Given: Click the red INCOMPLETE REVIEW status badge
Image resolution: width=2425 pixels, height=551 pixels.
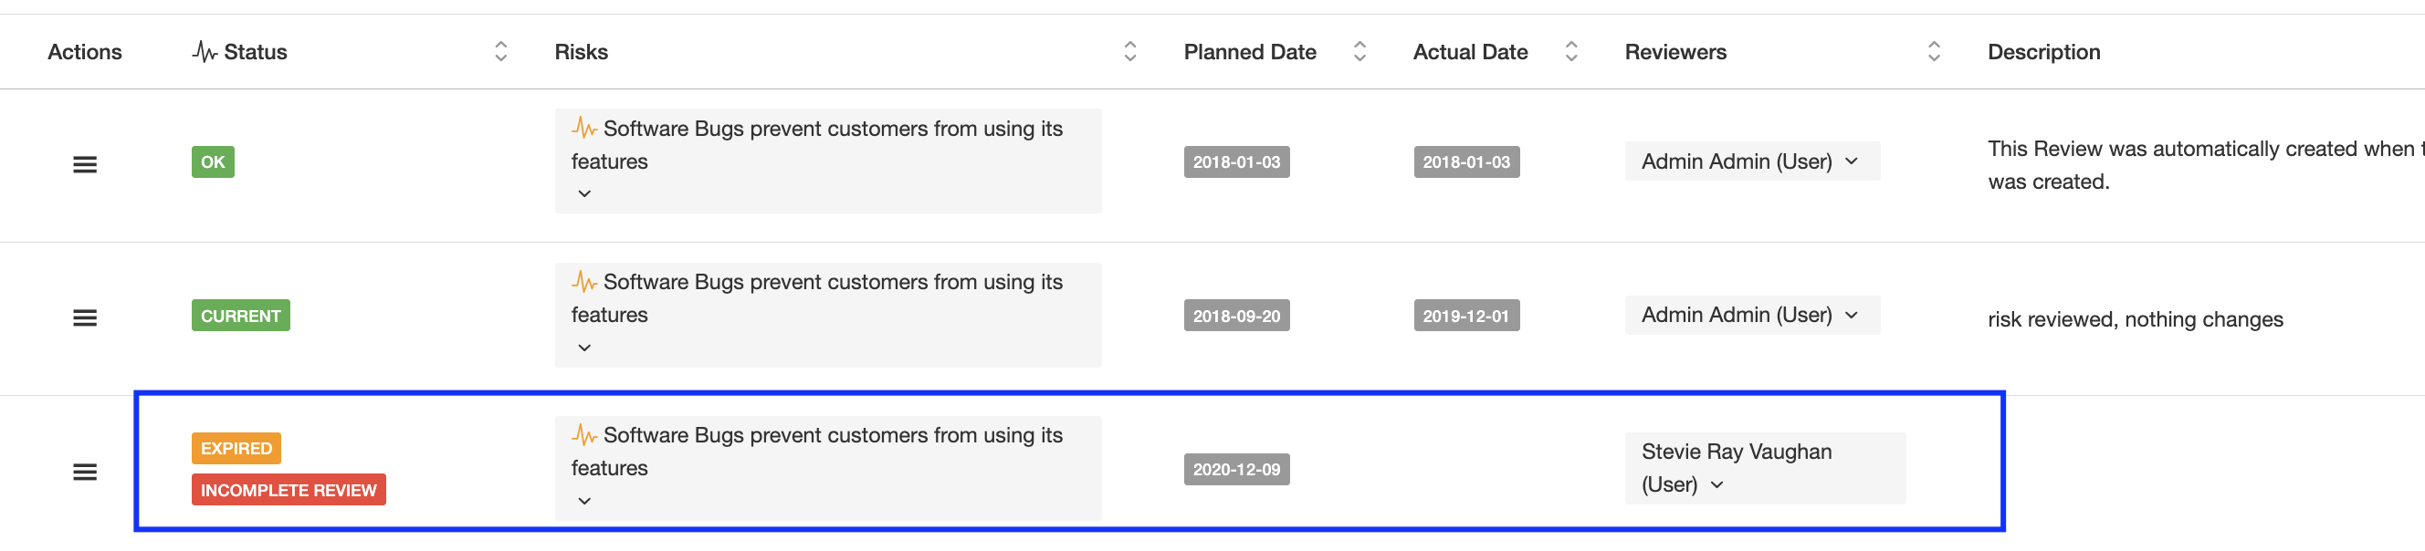Looking at the screenshot, I should click(x=289, y=490).
